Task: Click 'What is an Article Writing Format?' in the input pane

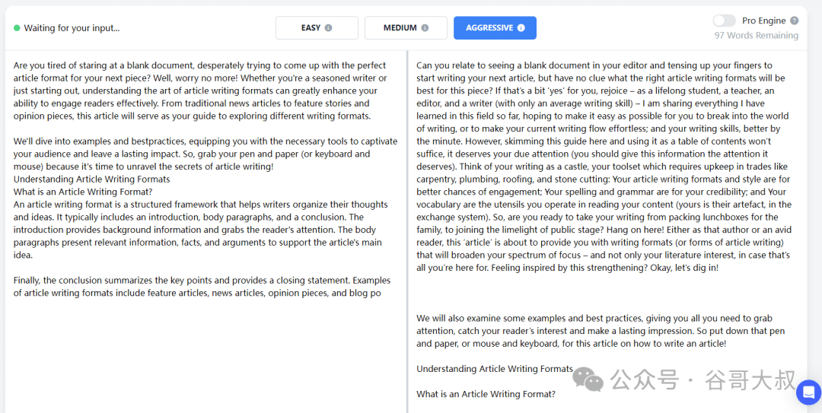Action: (x=83, y=192)
